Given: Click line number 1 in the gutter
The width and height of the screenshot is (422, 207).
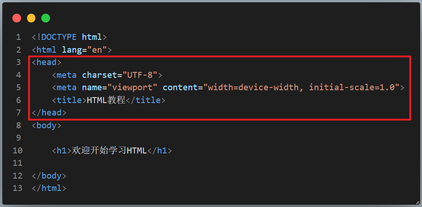Looking at the screenshot, I should (18, 37).
